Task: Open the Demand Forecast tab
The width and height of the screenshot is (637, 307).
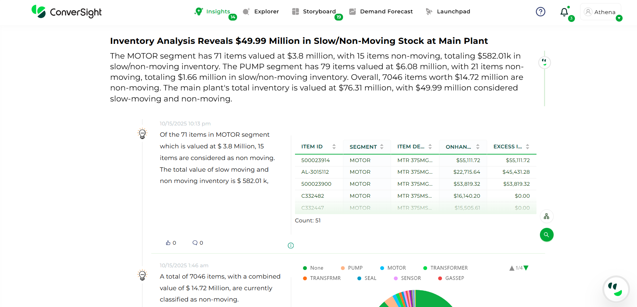Action: click(381, 12)
